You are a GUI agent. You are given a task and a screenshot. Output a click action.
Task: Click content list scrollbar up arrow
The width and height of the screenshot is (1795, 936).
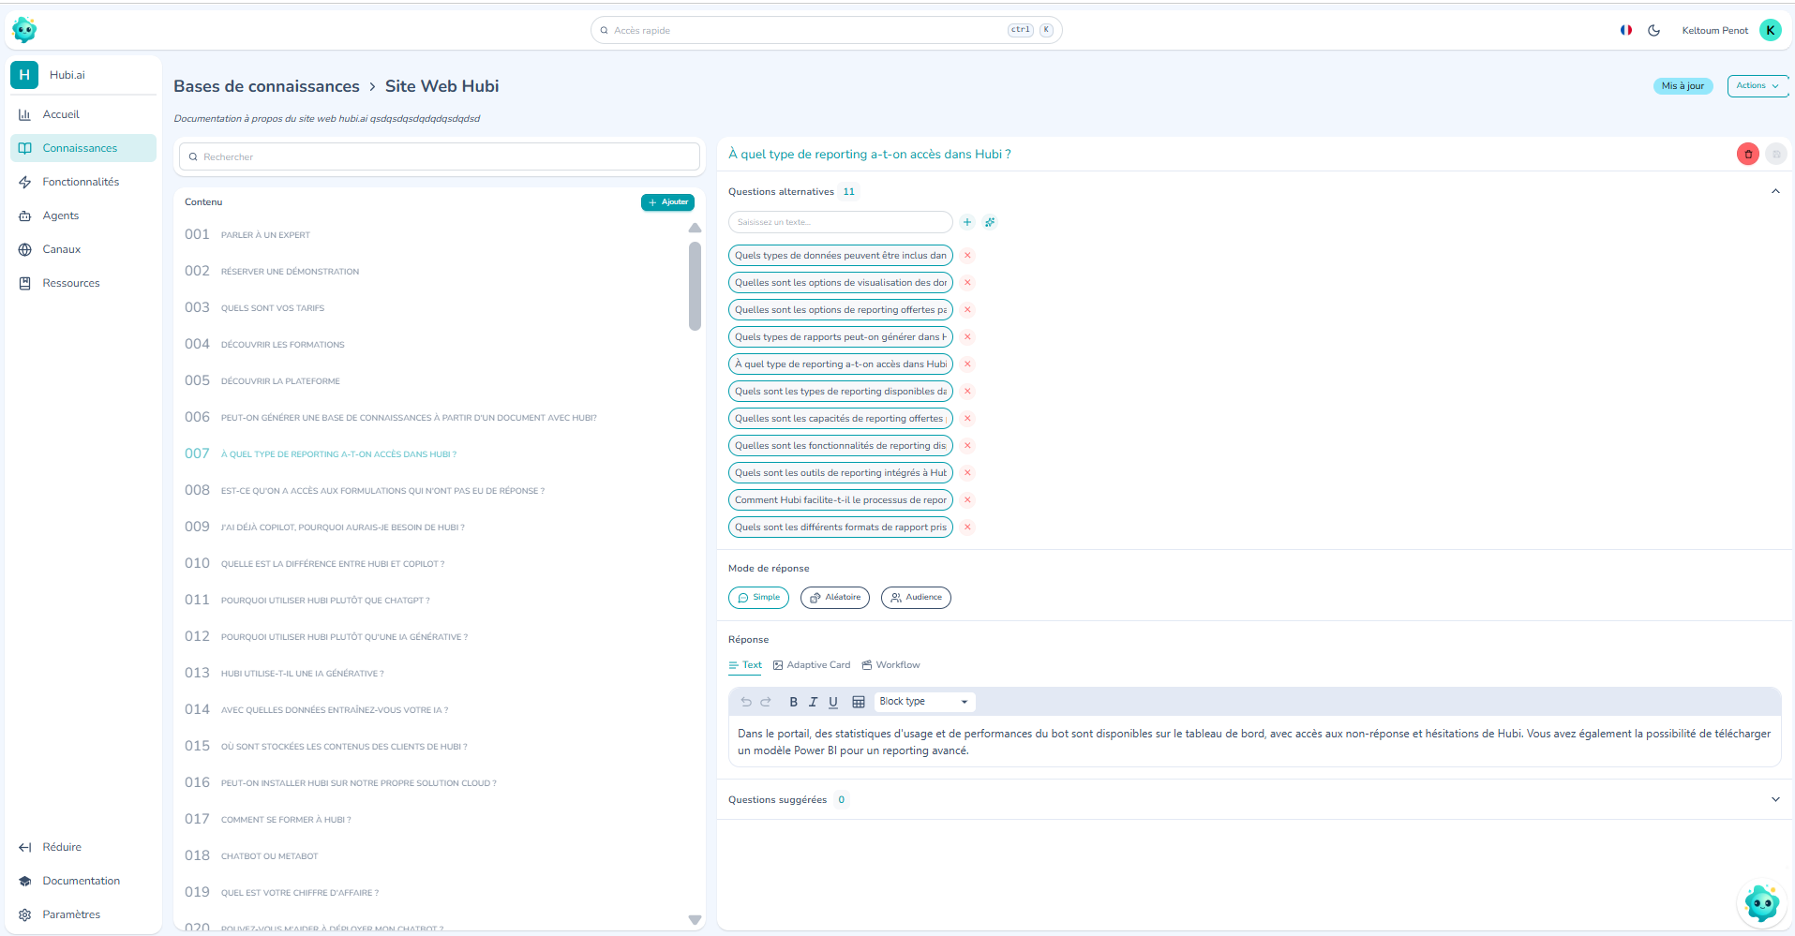[695, 229]
